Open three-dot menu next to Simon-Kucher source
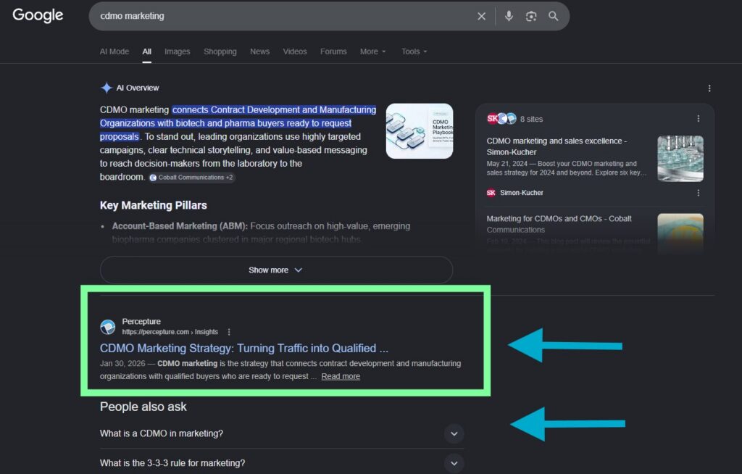This screenshot has height=474, width=742. point(698,193)
